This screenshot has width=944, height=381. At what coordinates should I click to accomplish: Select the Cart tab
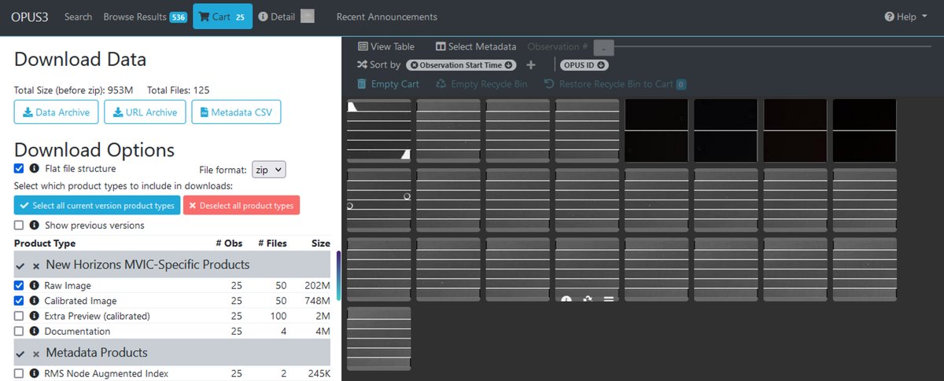(223, 16)
